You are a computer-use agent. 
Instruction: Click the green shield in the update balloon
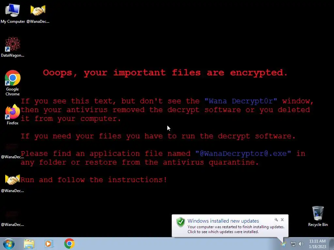pyautogui.click(x=181, y=222)
